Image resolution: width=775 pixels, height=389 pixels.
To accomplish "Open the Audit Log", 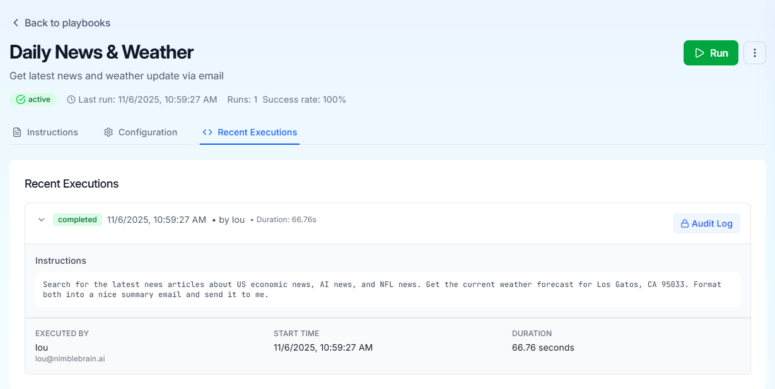I will click(706, 223).
